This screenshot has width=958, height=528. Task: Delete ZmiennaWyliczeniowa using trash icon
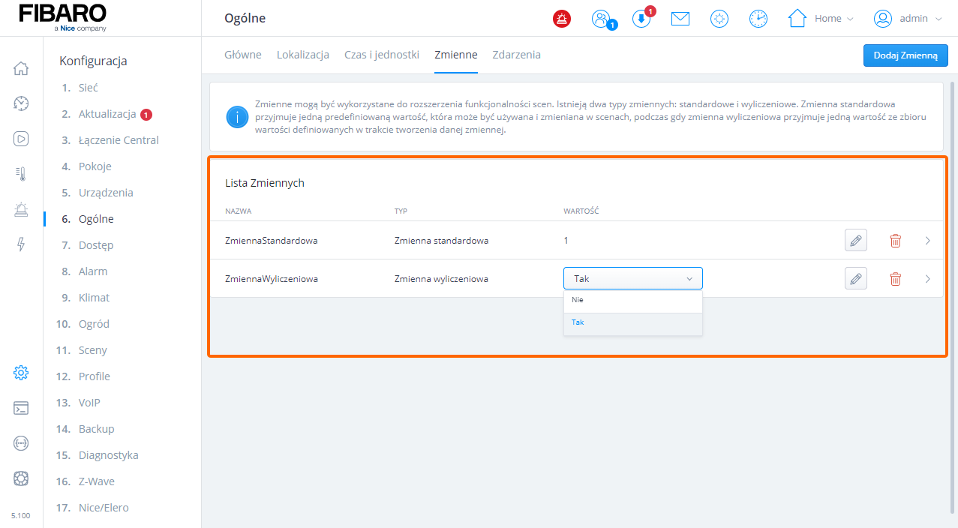pos(895,279)
